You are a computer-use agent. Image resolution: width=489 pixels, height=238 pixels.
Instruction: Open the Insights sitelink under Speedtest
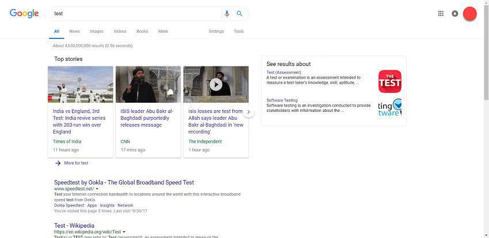tap(107, 205)
